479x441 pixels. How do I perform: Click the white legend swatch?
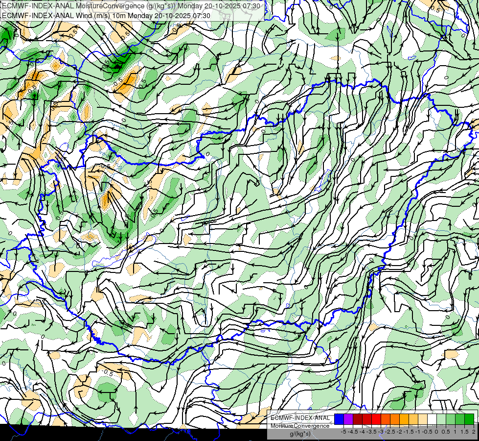(x=432, y=419)
